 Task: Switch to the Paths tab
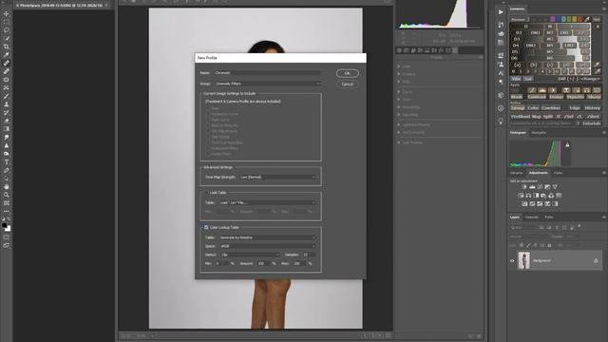pos(549,218)
